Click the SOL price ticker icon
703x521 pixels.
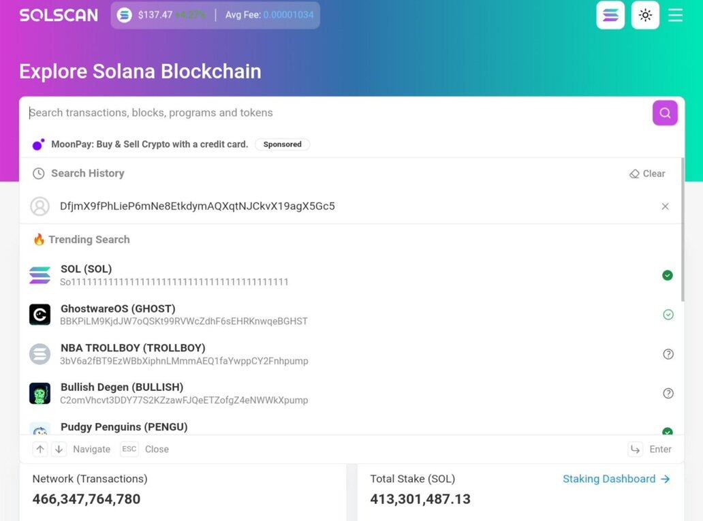coord(124,15)
